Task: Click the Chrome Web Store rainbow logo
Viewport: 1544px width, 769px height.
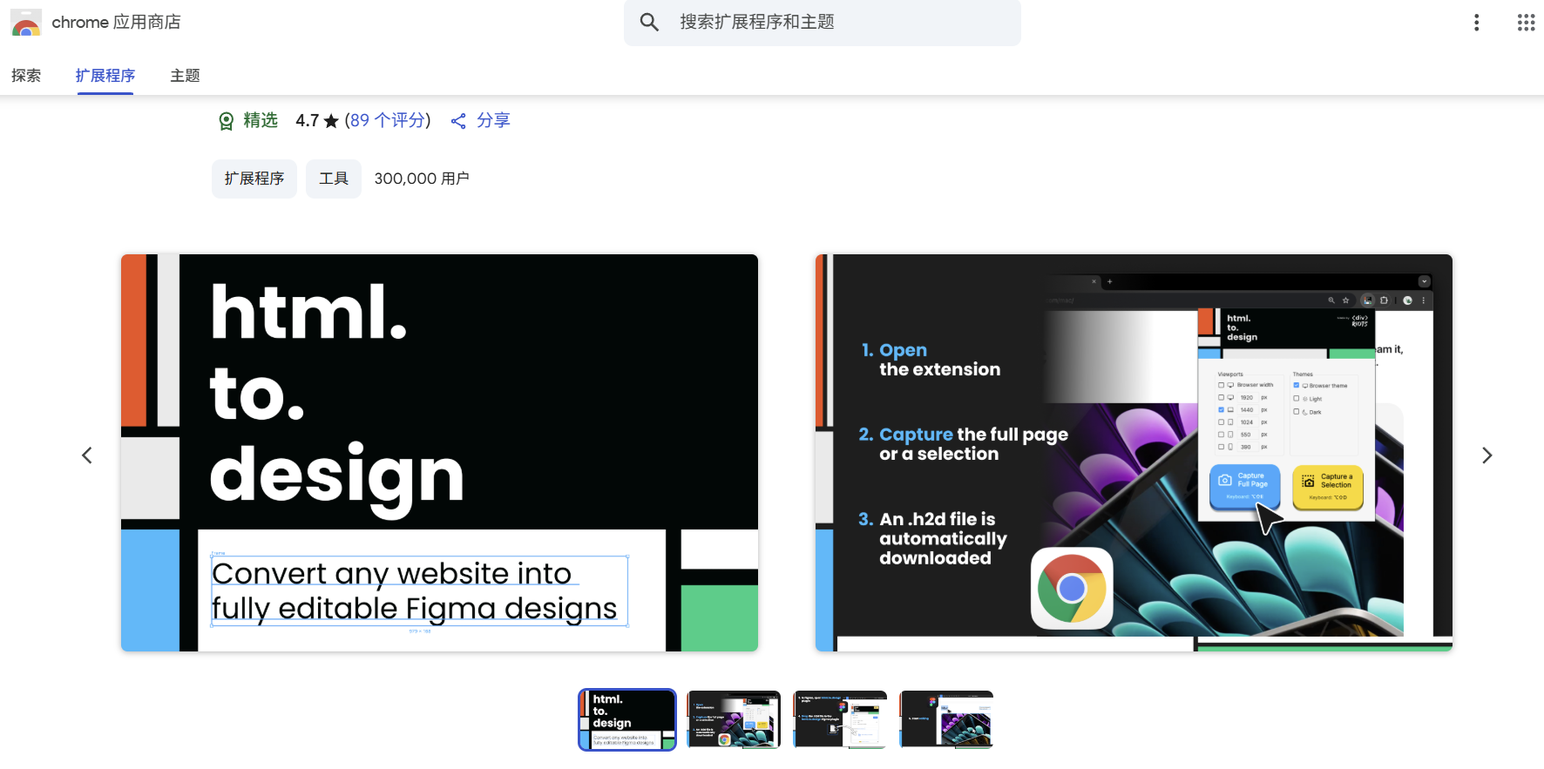Action: pyautogui.click(x=26, y=23)
